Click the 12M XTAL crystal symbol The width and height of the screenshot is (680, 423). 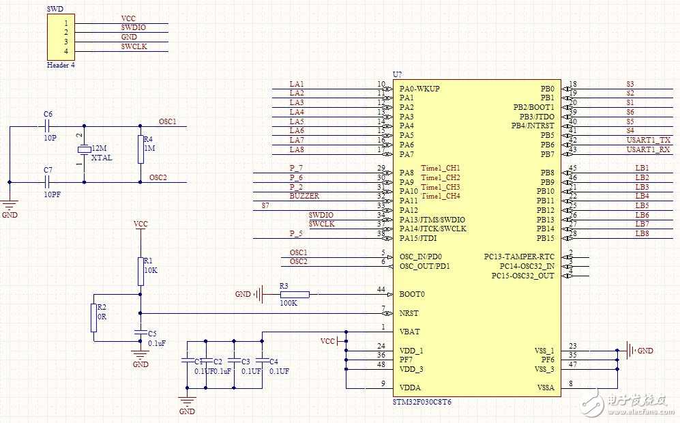84,149
